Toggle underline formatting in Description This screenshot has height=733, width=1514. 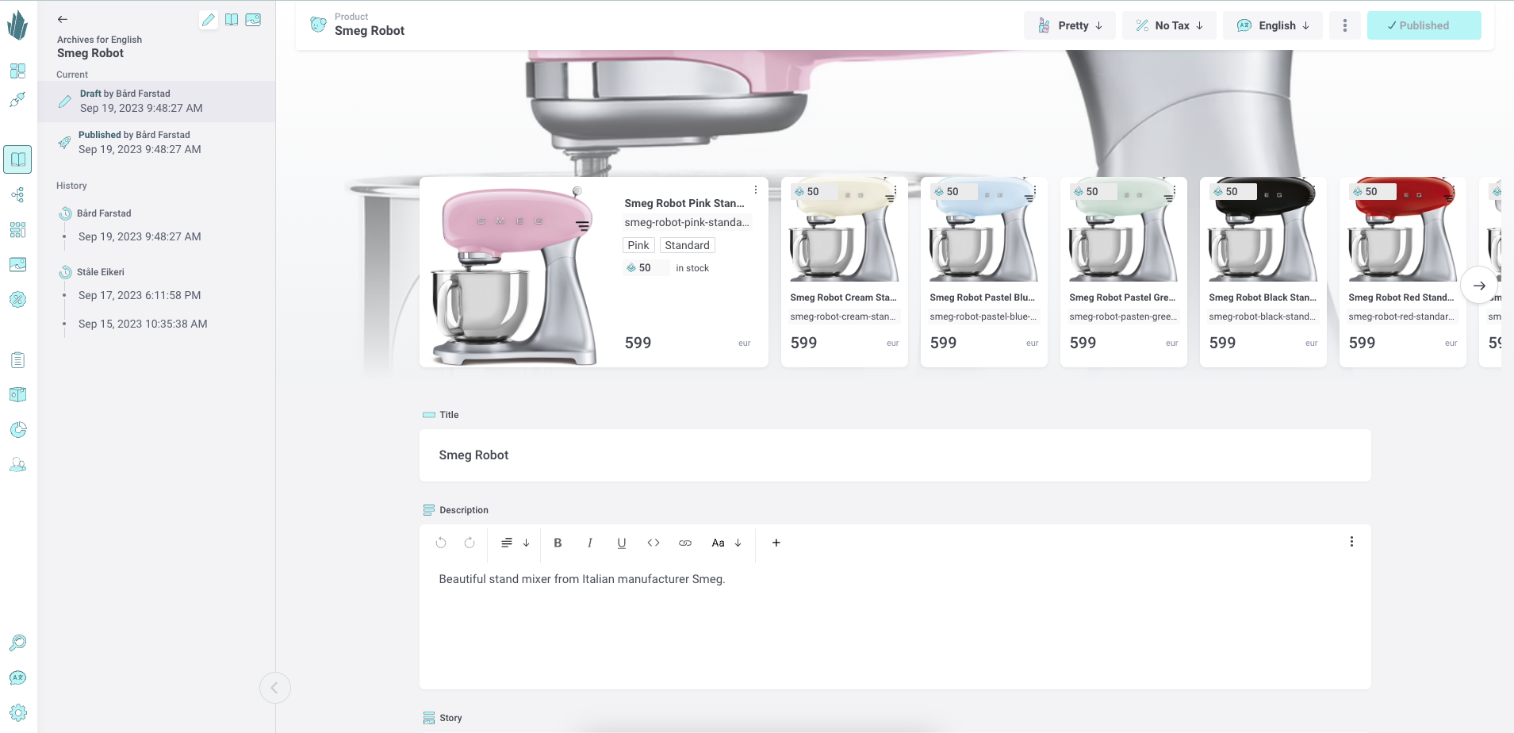tap(622, 543)
